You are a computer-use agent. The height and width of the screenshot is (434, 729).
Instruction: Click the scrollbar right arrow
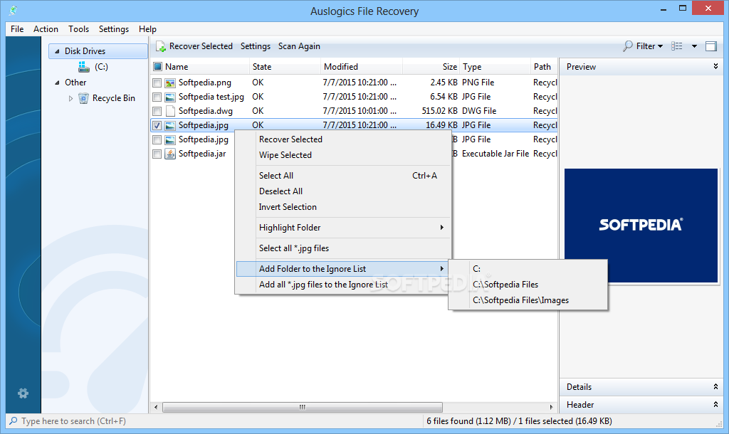(x=551, y=407)
